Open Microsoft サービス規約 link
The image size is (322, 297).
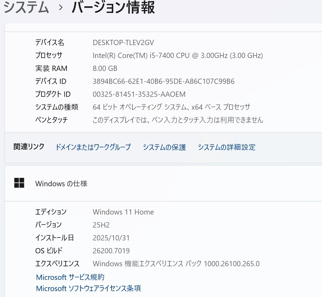tap(70, 277)
